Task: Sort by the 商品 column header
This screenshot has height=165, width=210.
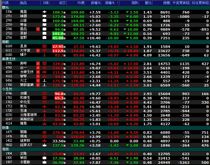Action: pyautogui.click(x=30, y=3)
